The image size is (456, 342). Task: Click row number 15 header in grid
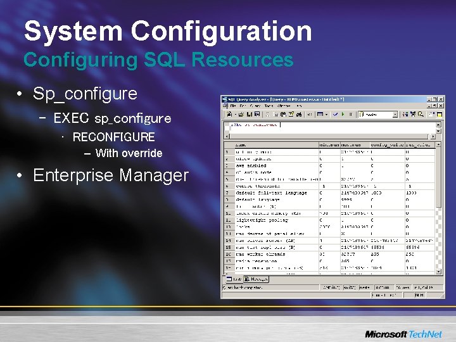[x=229, y=248]
